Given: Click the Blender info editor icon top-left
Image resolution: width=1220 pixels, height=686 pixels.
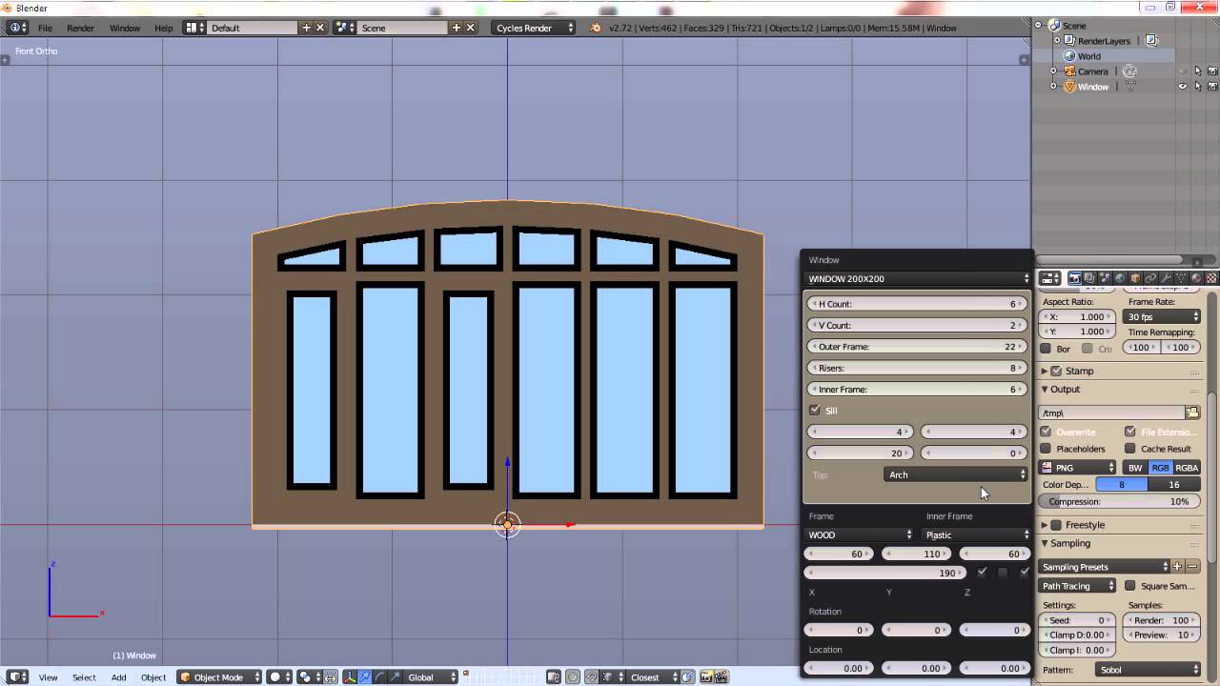Looking at the screenshot, I should [x=18, y=28].
